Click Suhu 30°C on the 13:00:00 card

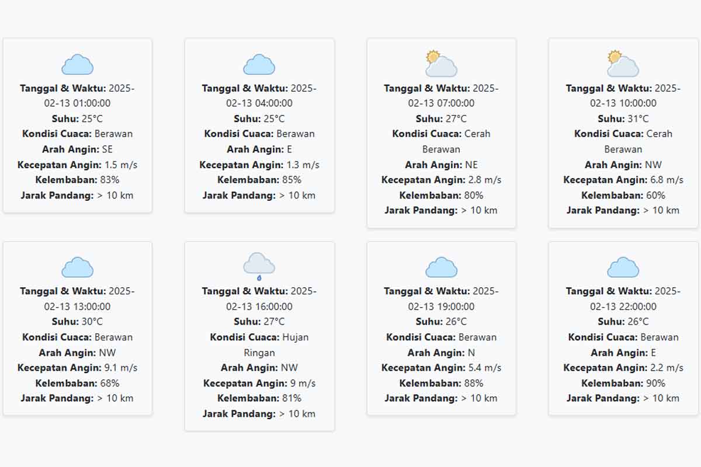click(x=78, y=322)
